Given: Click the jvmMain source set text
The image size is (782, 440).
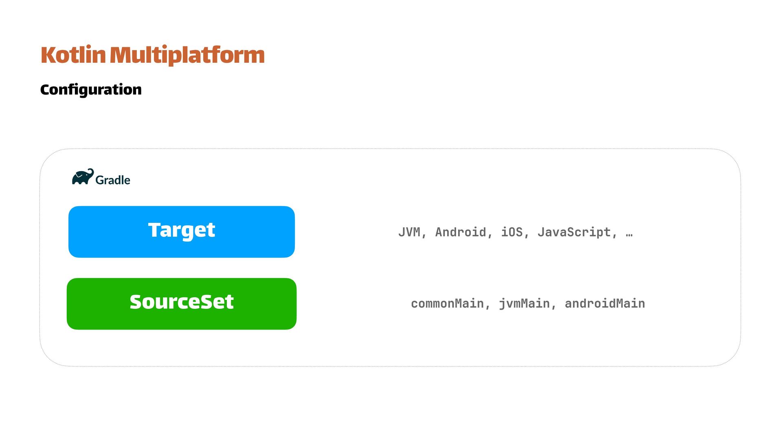Looking at the screenshot, I should (x=524, y=304).
